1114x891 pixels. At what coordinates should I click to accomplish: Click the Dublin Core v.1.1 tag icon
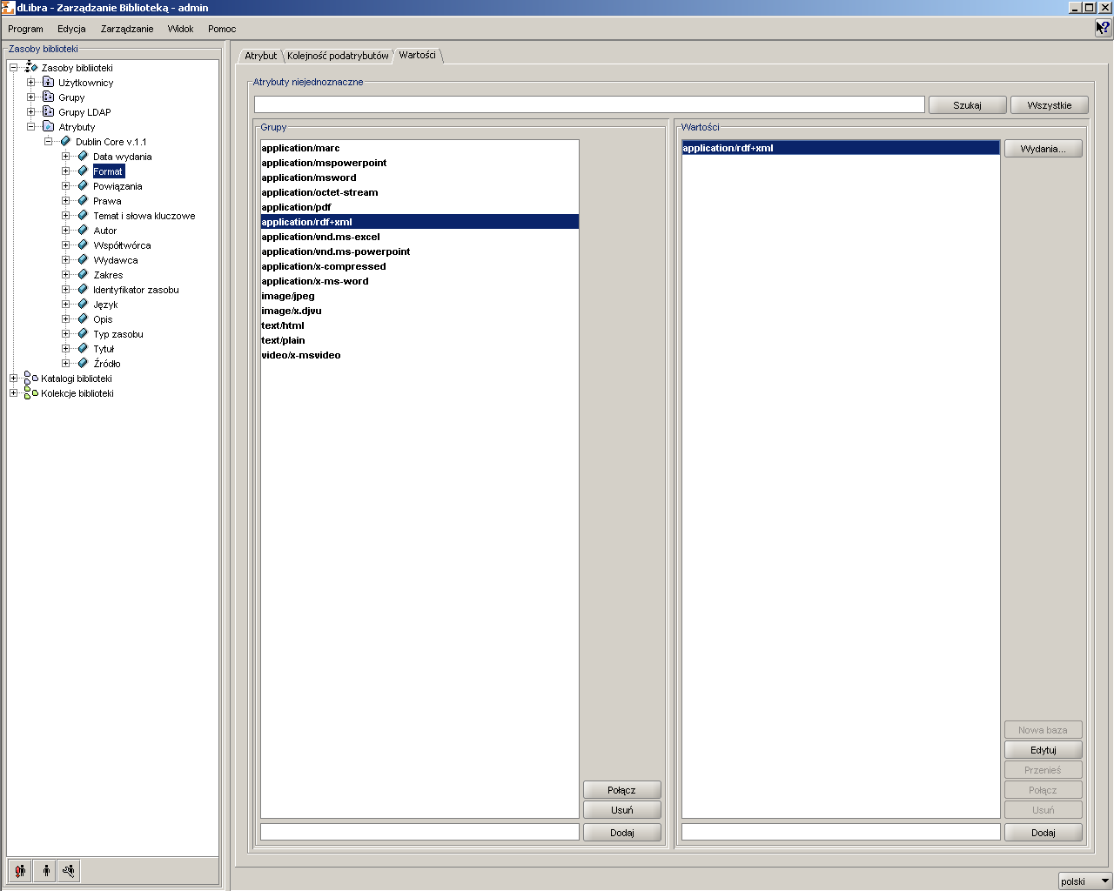(x=65, y=141)
